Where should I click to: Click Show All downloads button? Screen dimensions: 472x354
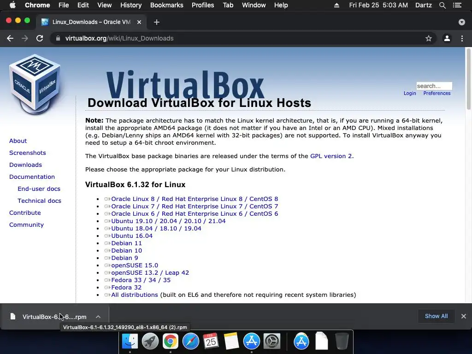(436, 316)
